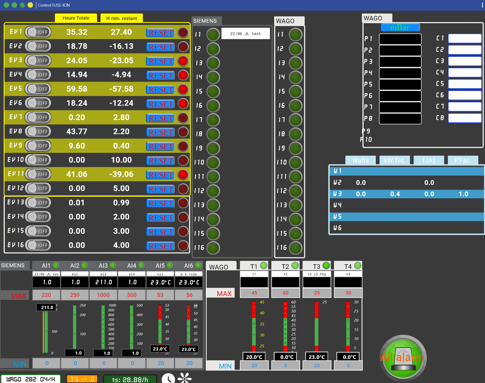This screenshot has height=383, width=485.
Task: Click the AI1 green status LED
Action: (56, 265)
